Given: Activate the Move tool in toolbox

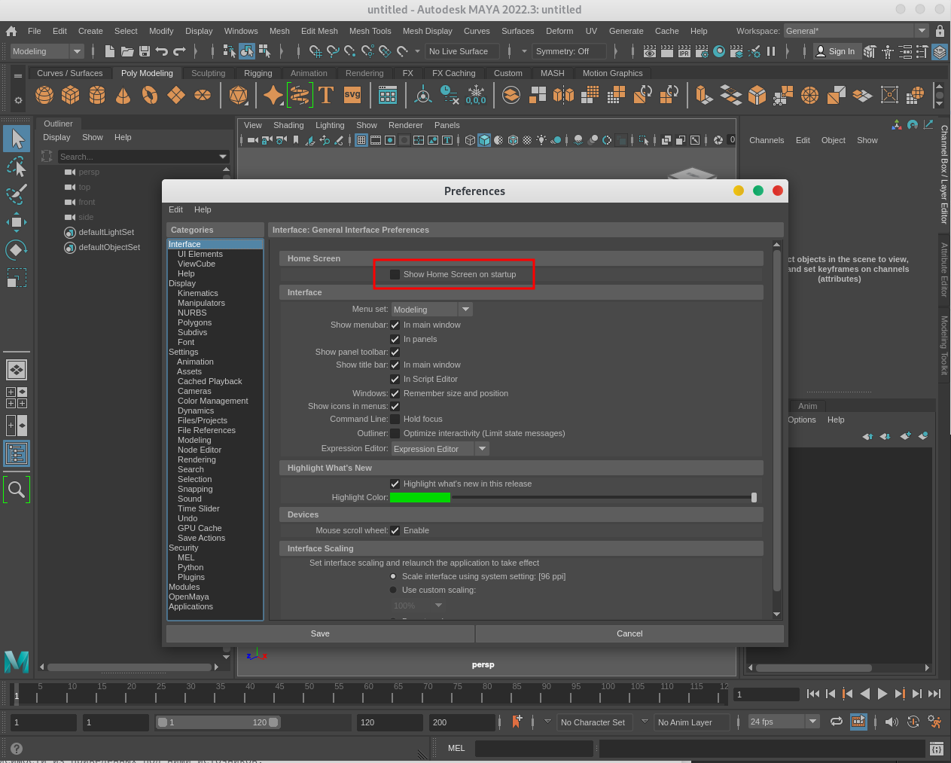Looking at the screenshot, I should [17, 222].
